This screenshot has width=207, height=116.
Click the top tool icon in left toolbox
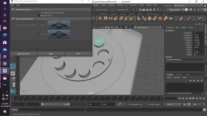[13, 66]
